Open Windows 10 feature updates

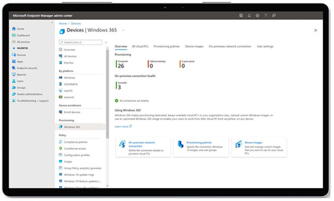80,181
